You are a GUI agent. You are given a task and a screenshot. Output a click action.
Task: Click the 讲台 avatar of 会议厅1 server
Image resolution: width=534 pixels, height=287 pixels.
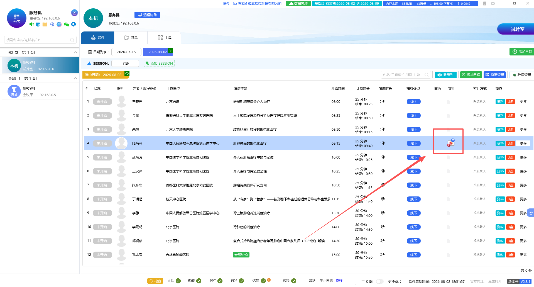coord(14,91)
